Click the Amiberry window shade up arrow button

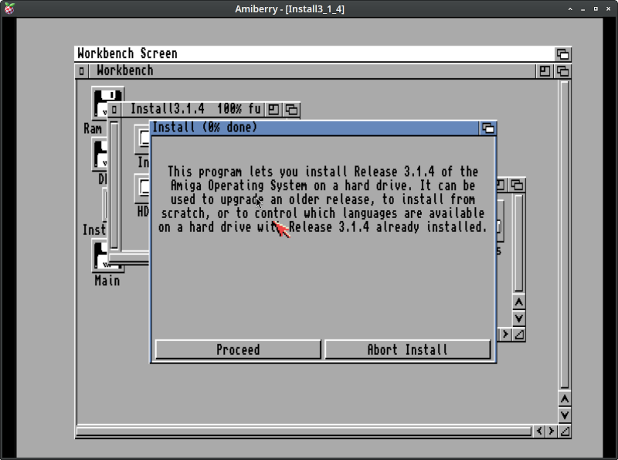(x=570, y=9)
